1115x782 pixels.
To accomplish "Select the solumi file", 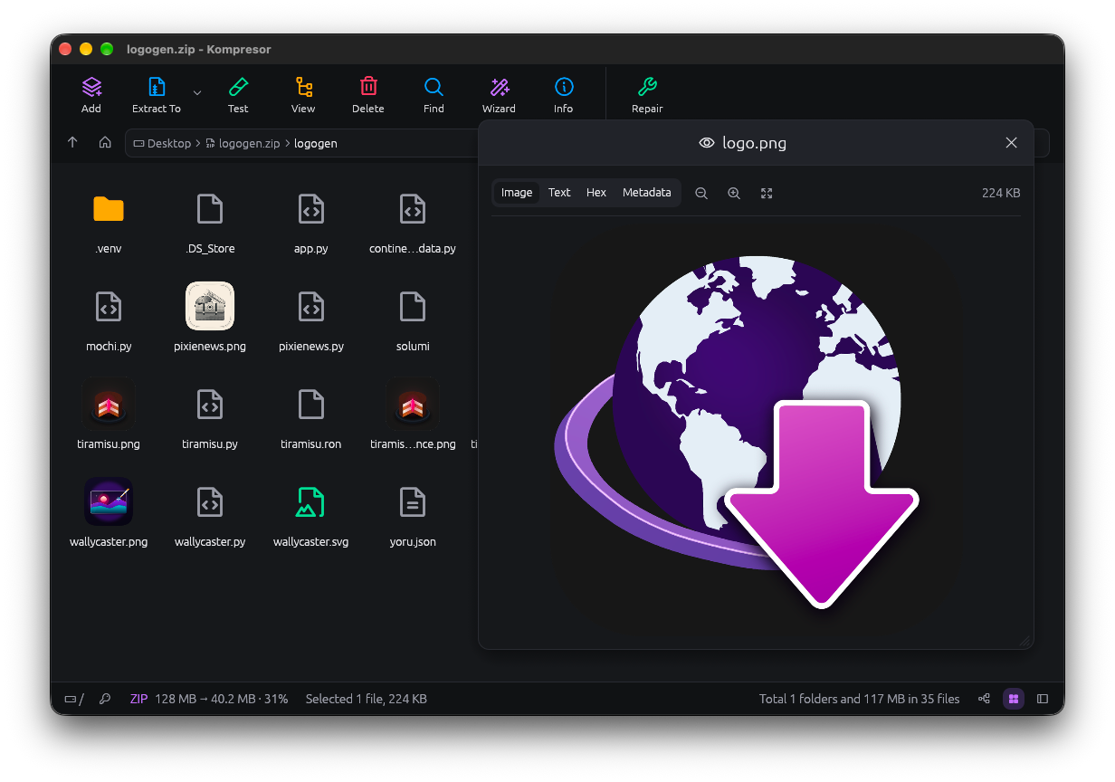I will (x=413, y=319).
